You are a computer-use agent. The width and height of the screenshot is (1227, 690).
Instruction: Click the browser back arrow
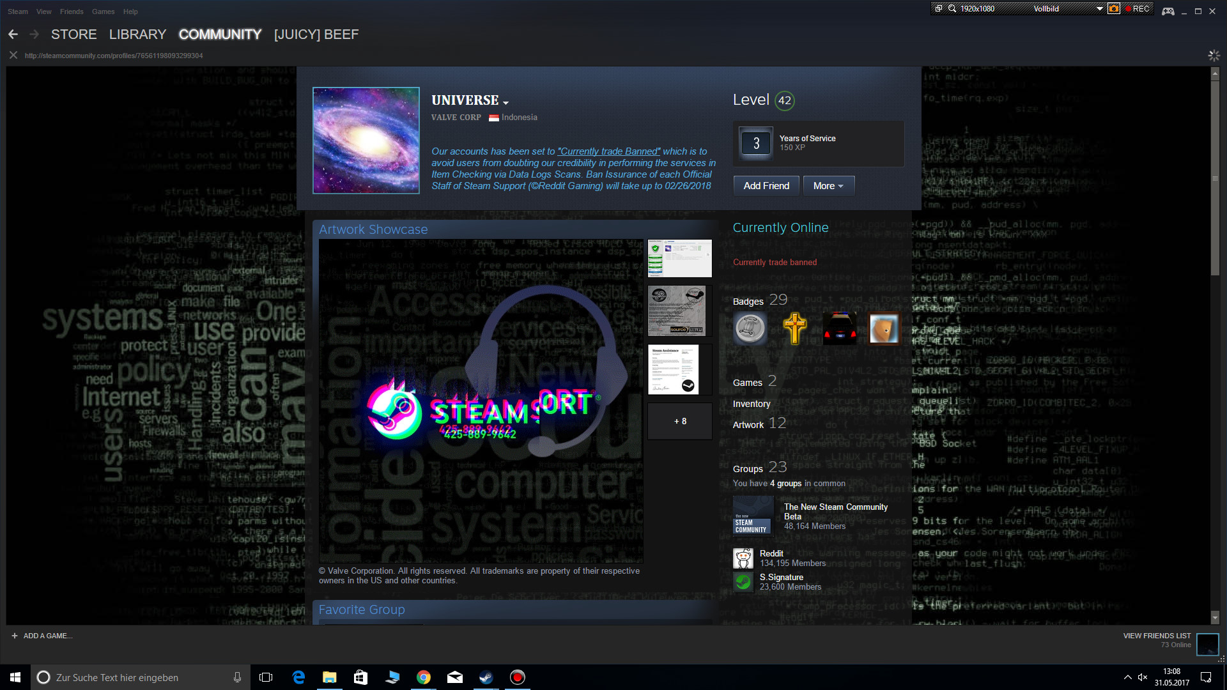pos(13,34)
